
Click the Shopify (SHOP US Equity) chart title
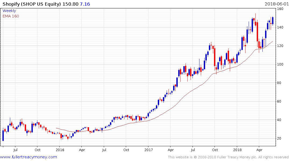point(31,4)
